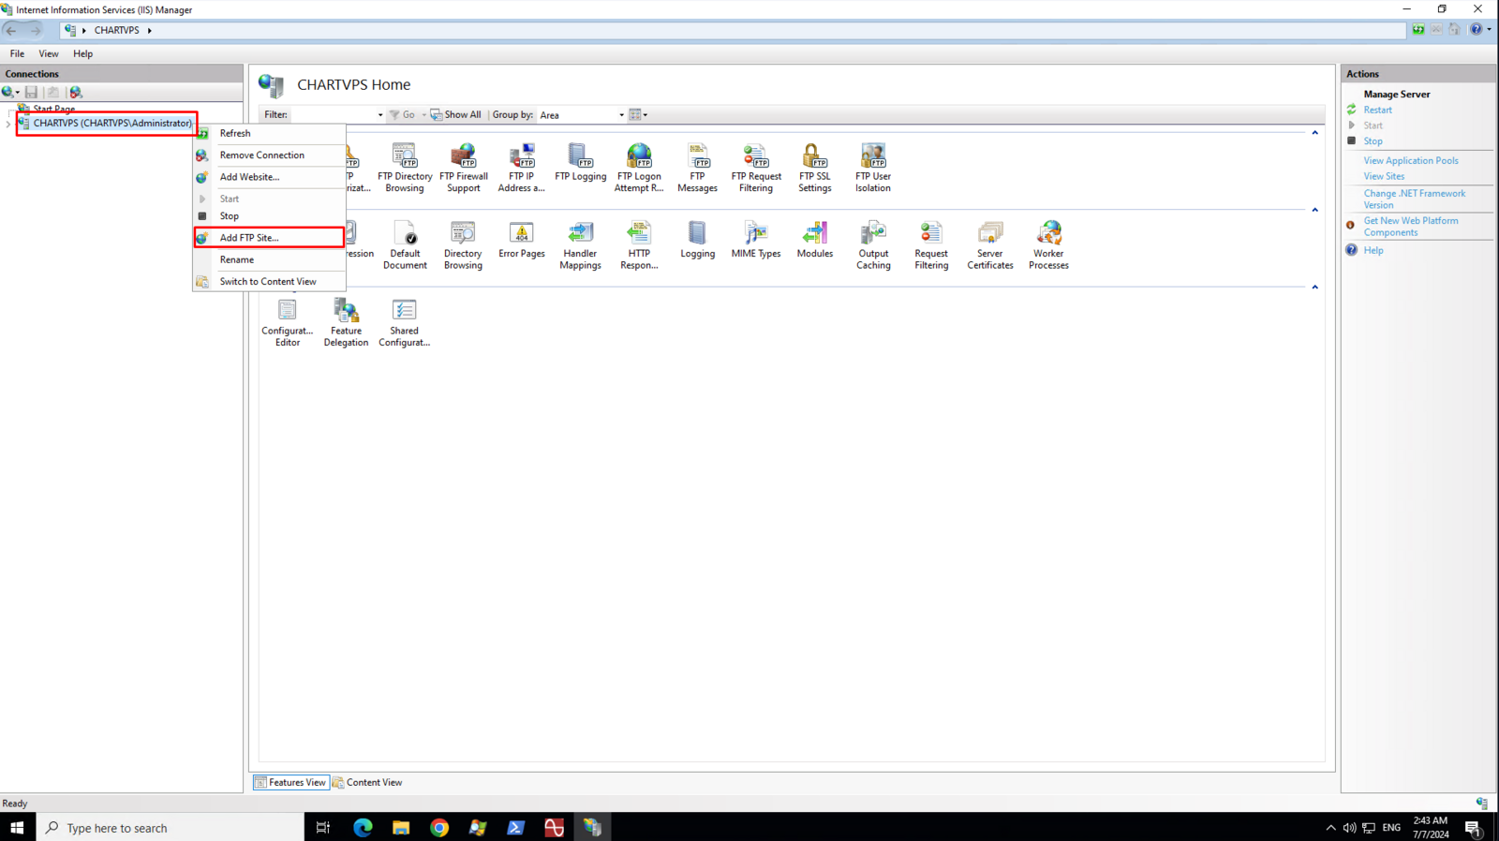Open the View menu
This screenshot has width=1499, height=841.
click(48, 53)
